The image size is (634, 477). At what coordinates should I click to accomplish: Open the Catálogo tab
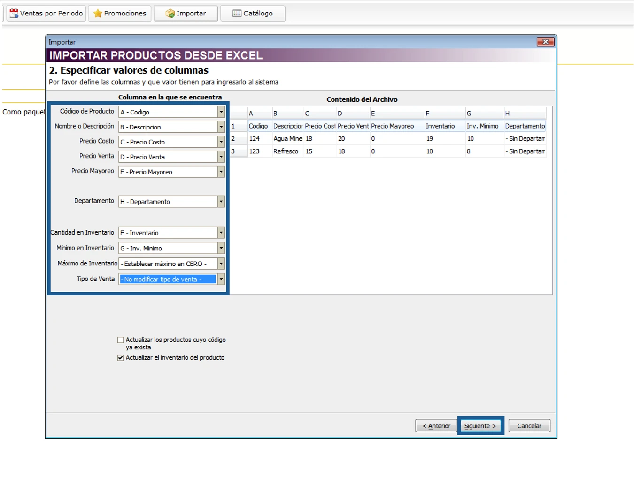[x=253, y=14]
